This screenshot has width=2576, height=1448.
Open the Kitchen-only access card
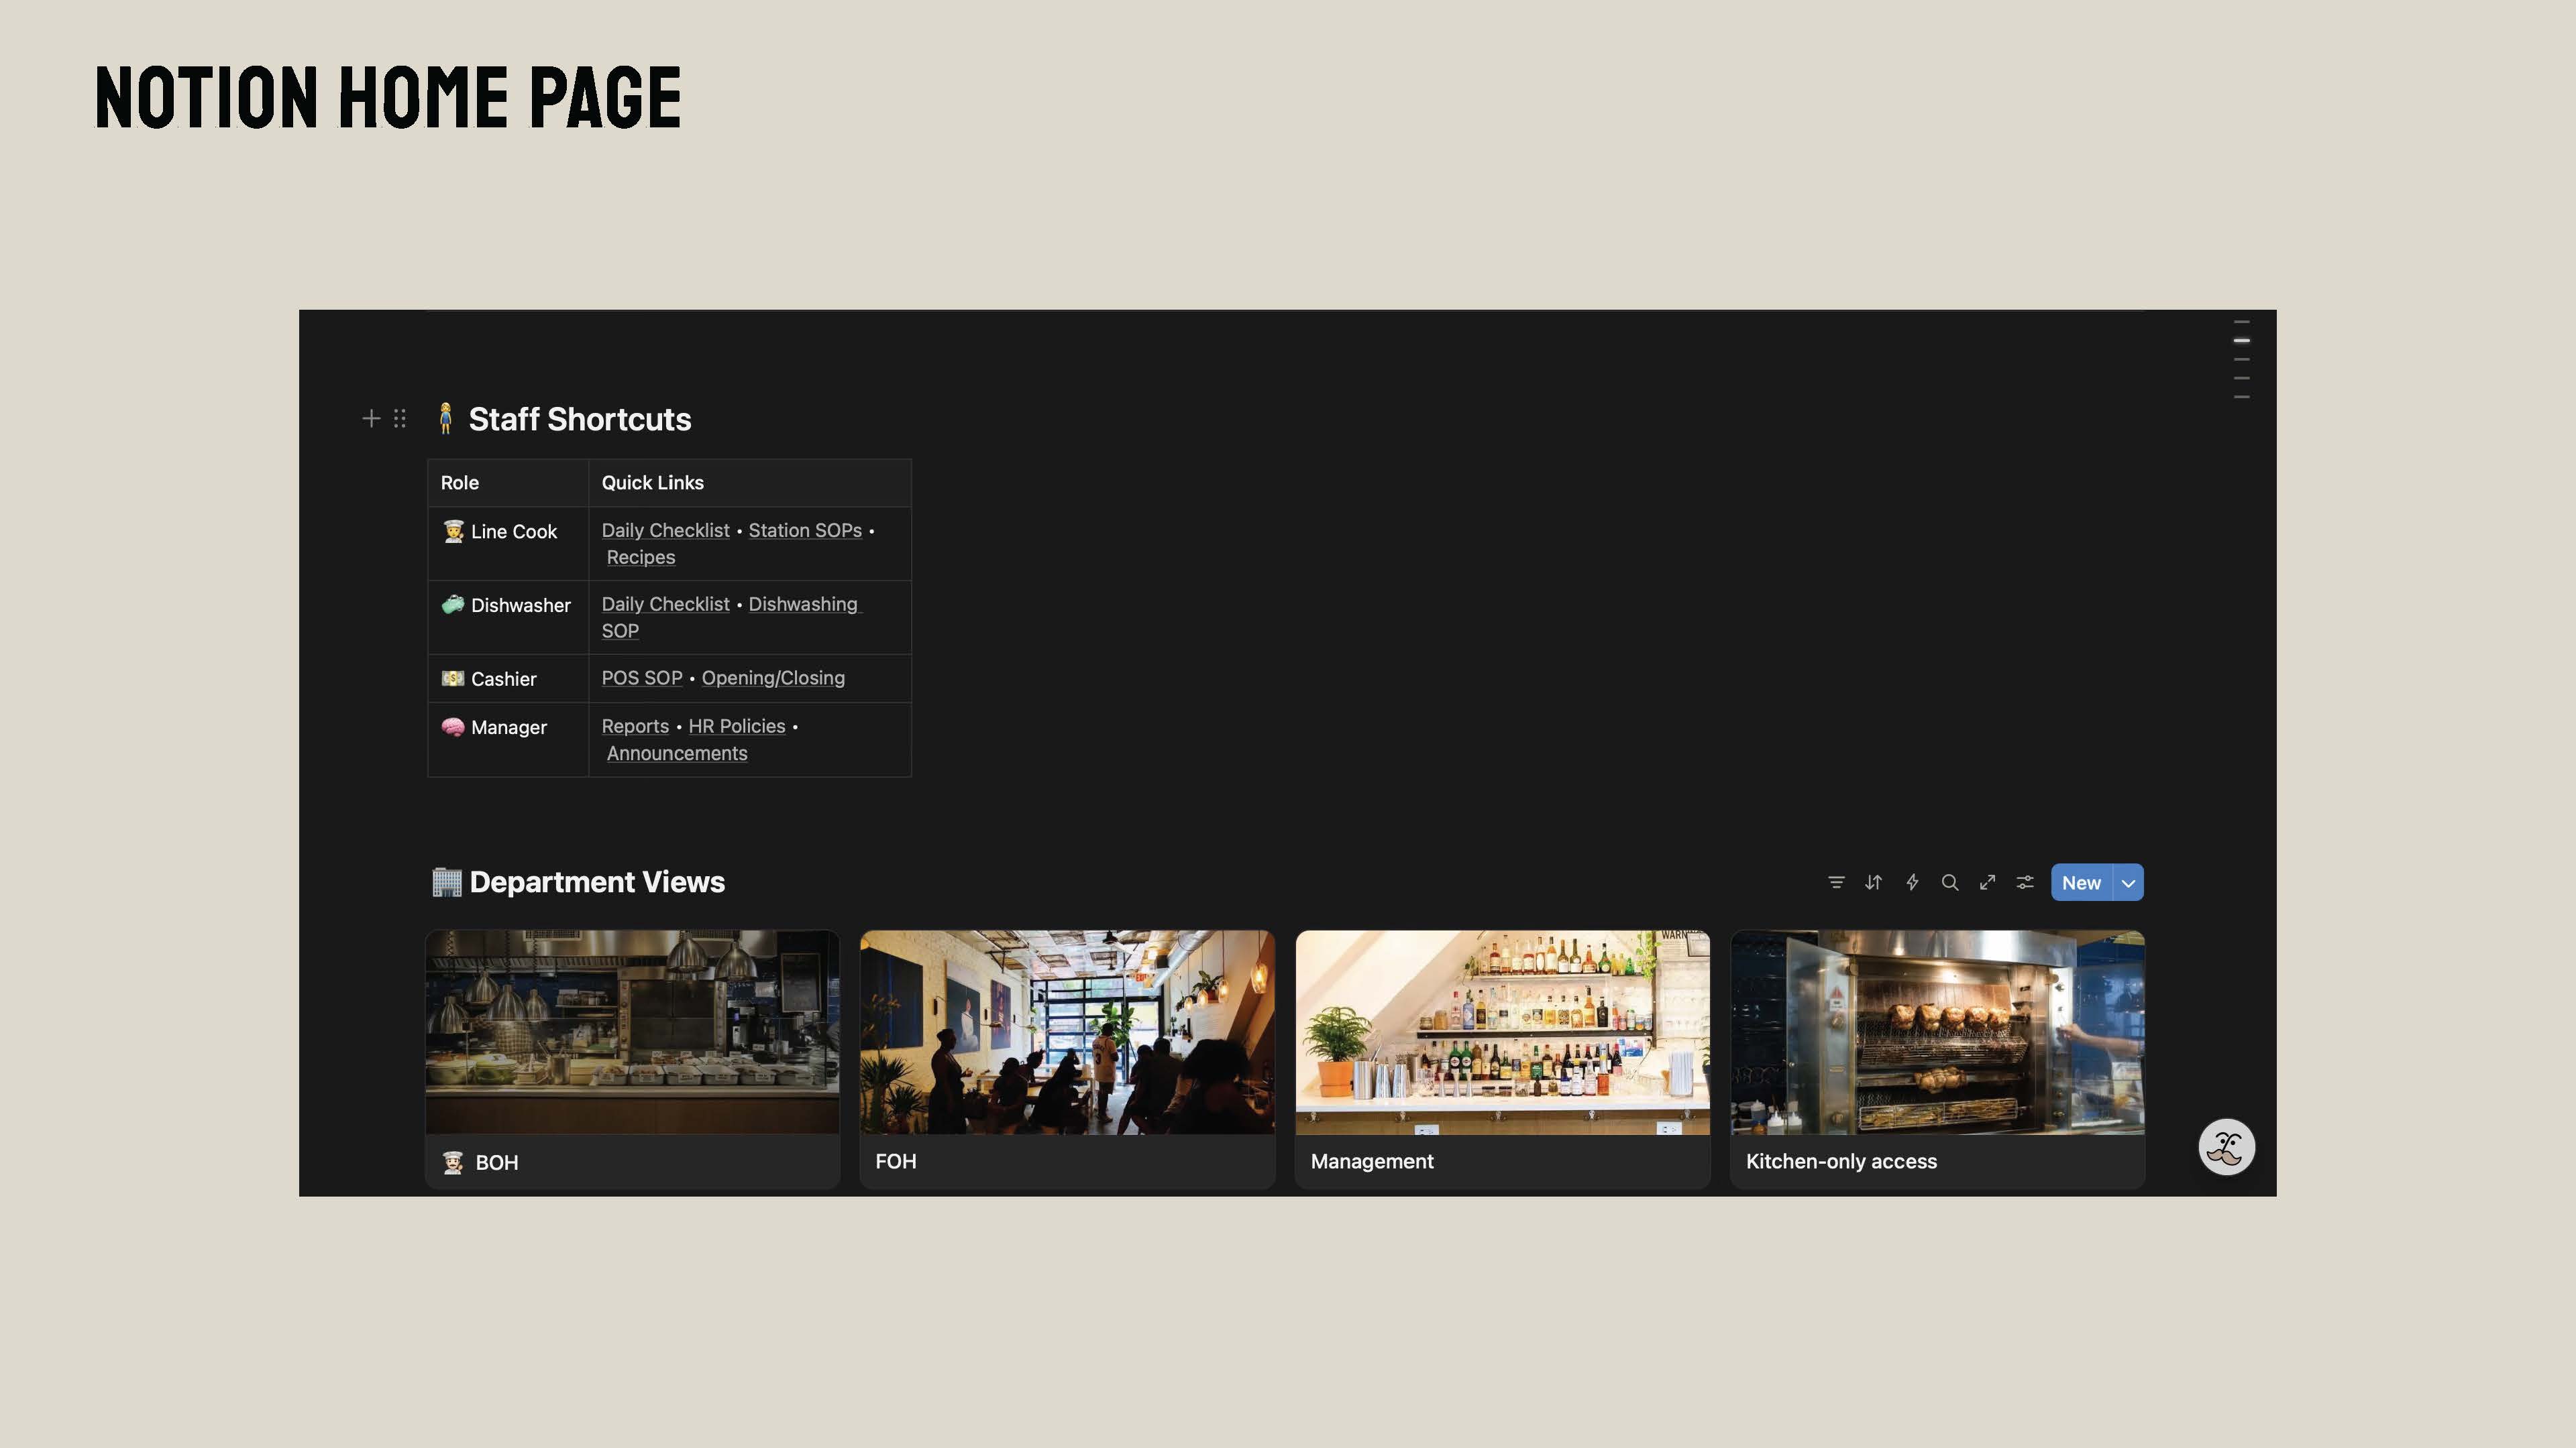coord(1937,1059)
